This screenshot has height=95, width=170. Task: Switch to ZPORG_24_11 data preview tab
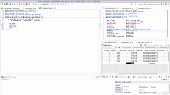[126, 42]
